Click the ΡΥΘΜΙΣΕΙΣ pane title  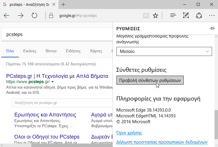click(x=128, y=29)
